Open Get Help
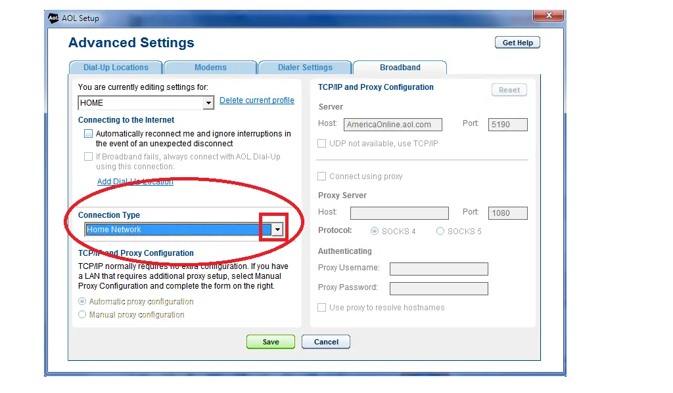673x393 pixels. point(517,43)
